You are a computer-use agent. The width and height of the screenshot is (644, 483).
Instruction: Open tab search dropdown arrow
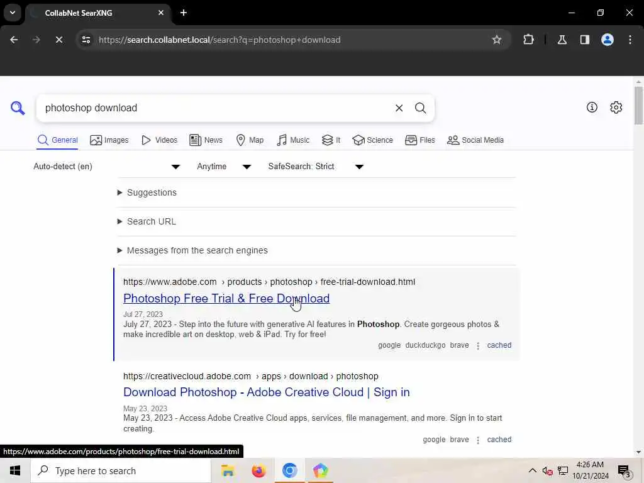click(x=13, y=13)
